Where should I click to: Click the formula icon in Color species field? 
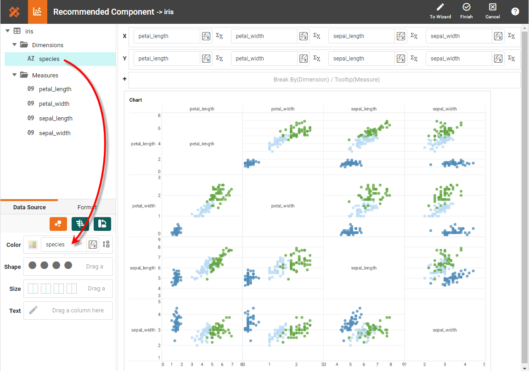93,245
